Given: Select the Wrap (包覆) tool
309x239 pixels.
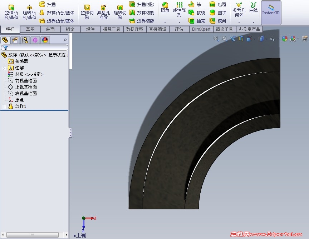Looking at the screenshot, I should click(218, 4).
